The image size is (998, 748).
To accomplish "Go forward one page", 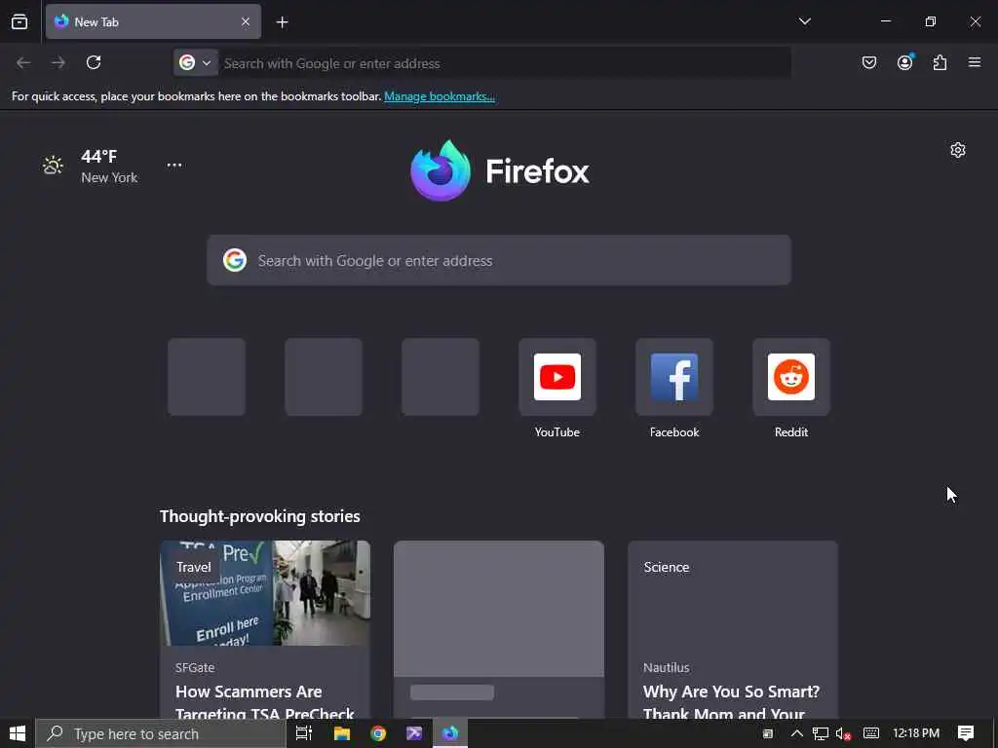I will click(x=58, y=62).
